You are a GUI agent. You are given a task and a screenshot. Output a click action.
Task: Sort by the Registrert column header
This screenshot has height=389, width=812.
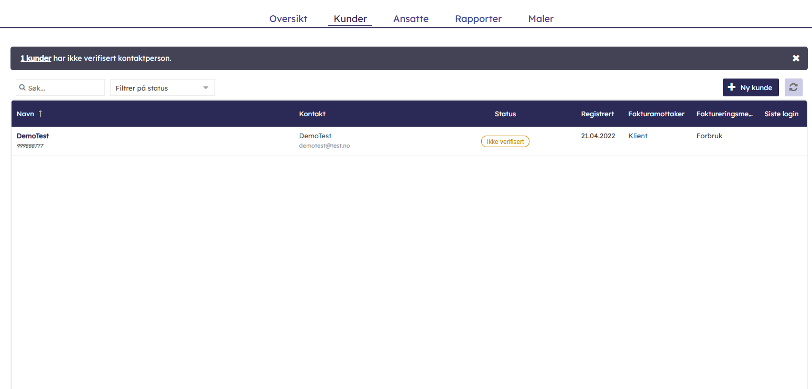597,114
